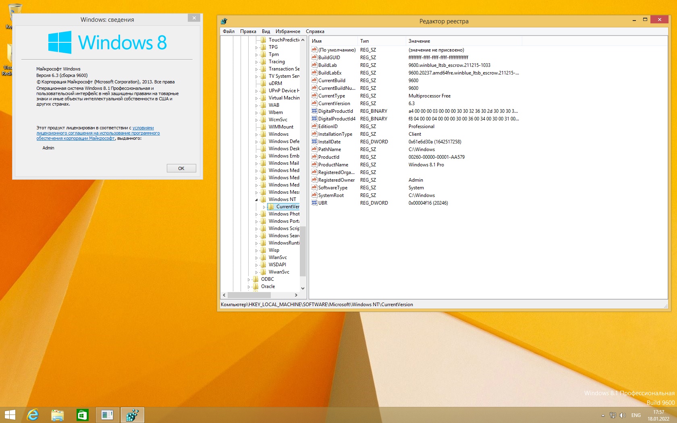
Task: Select the ProductName registry value icon
Action: coord(314,164)
